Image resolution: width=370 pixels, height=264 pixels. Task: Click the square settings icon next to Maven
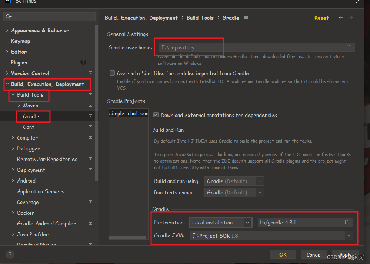pos(90,106)
